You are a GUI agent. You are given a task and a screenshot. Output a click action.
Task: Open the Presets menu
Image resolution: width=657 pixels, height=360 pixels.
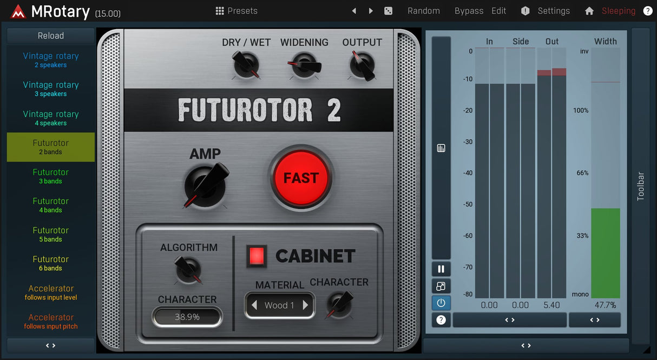tap(236, 11)
